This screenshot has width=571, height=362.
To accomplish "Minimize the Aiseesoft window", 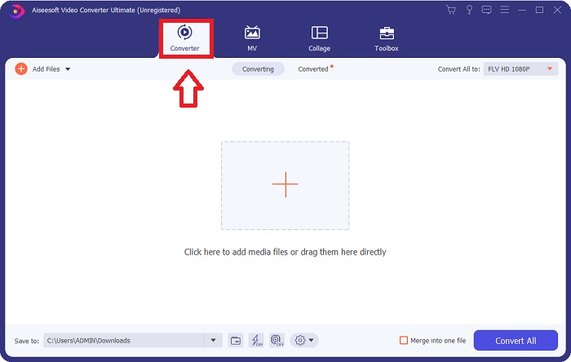I will [522, 10].
